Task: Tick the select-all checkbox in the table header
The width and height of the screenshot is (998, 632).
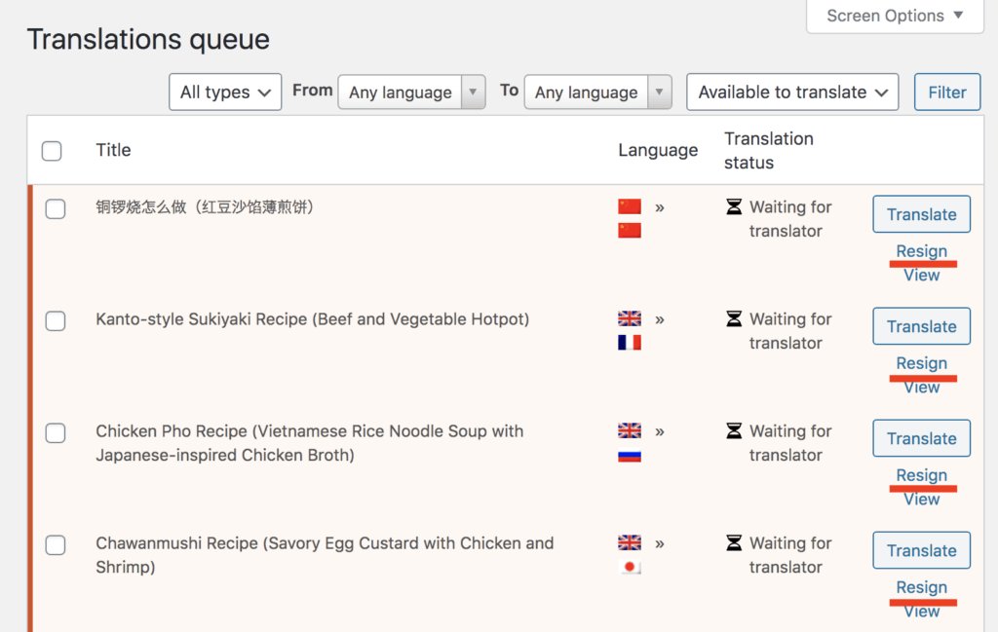Action: 52,151
